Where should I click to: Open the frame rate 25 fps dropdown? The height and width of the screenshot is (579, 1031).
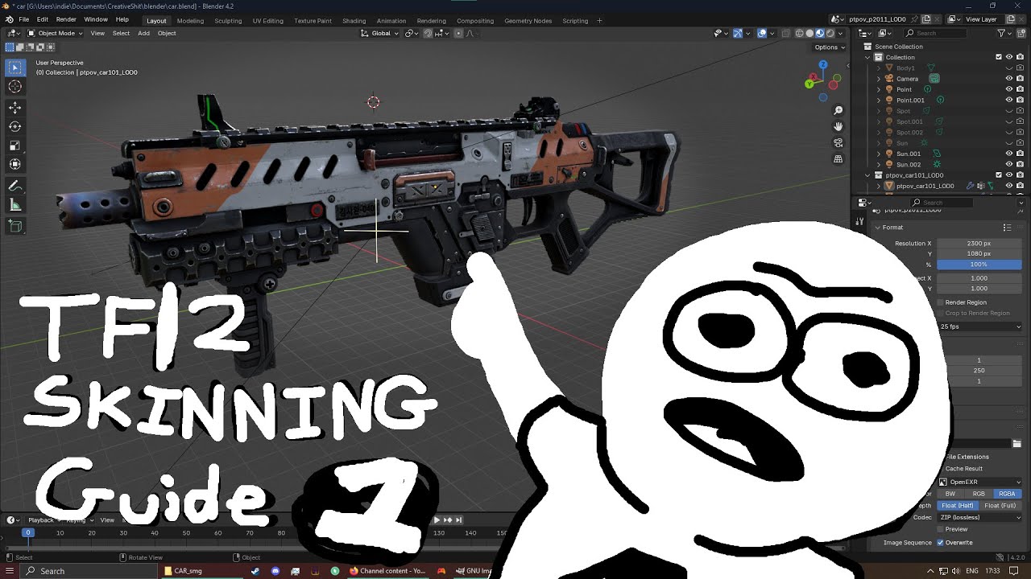tap(979, 326)
